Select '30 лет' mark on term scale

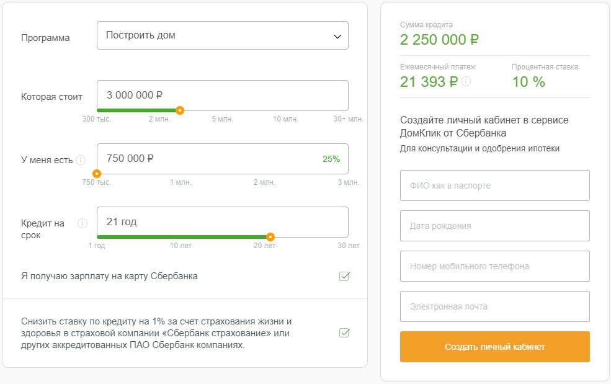(x=349, y=246)
